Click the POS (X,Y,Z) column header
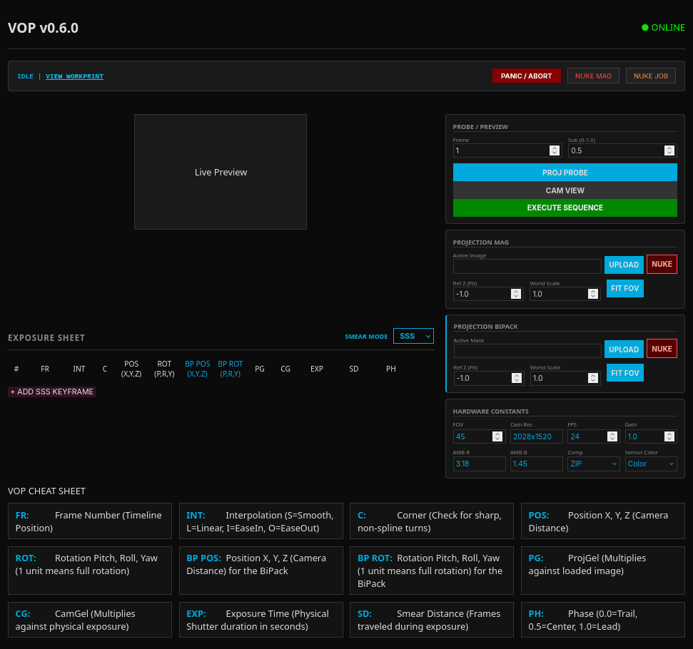This screenshot has height=649, width=693. (131, 369)
